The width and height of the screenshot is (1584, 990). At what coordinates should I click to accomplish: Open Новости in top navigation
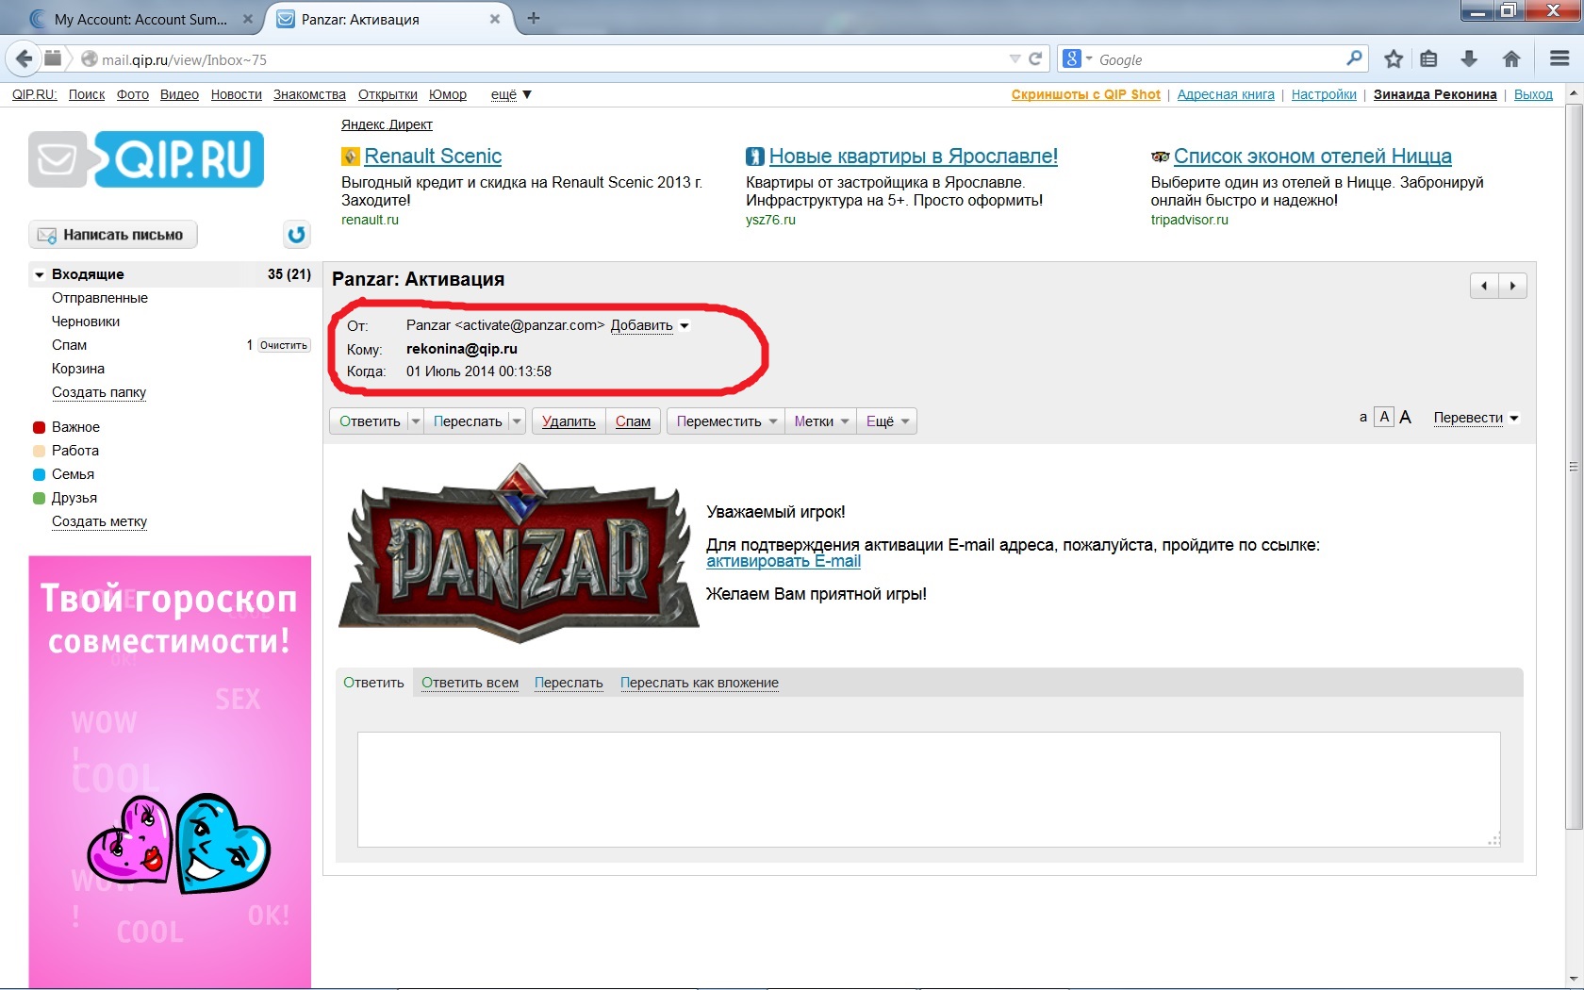[236, 94]
